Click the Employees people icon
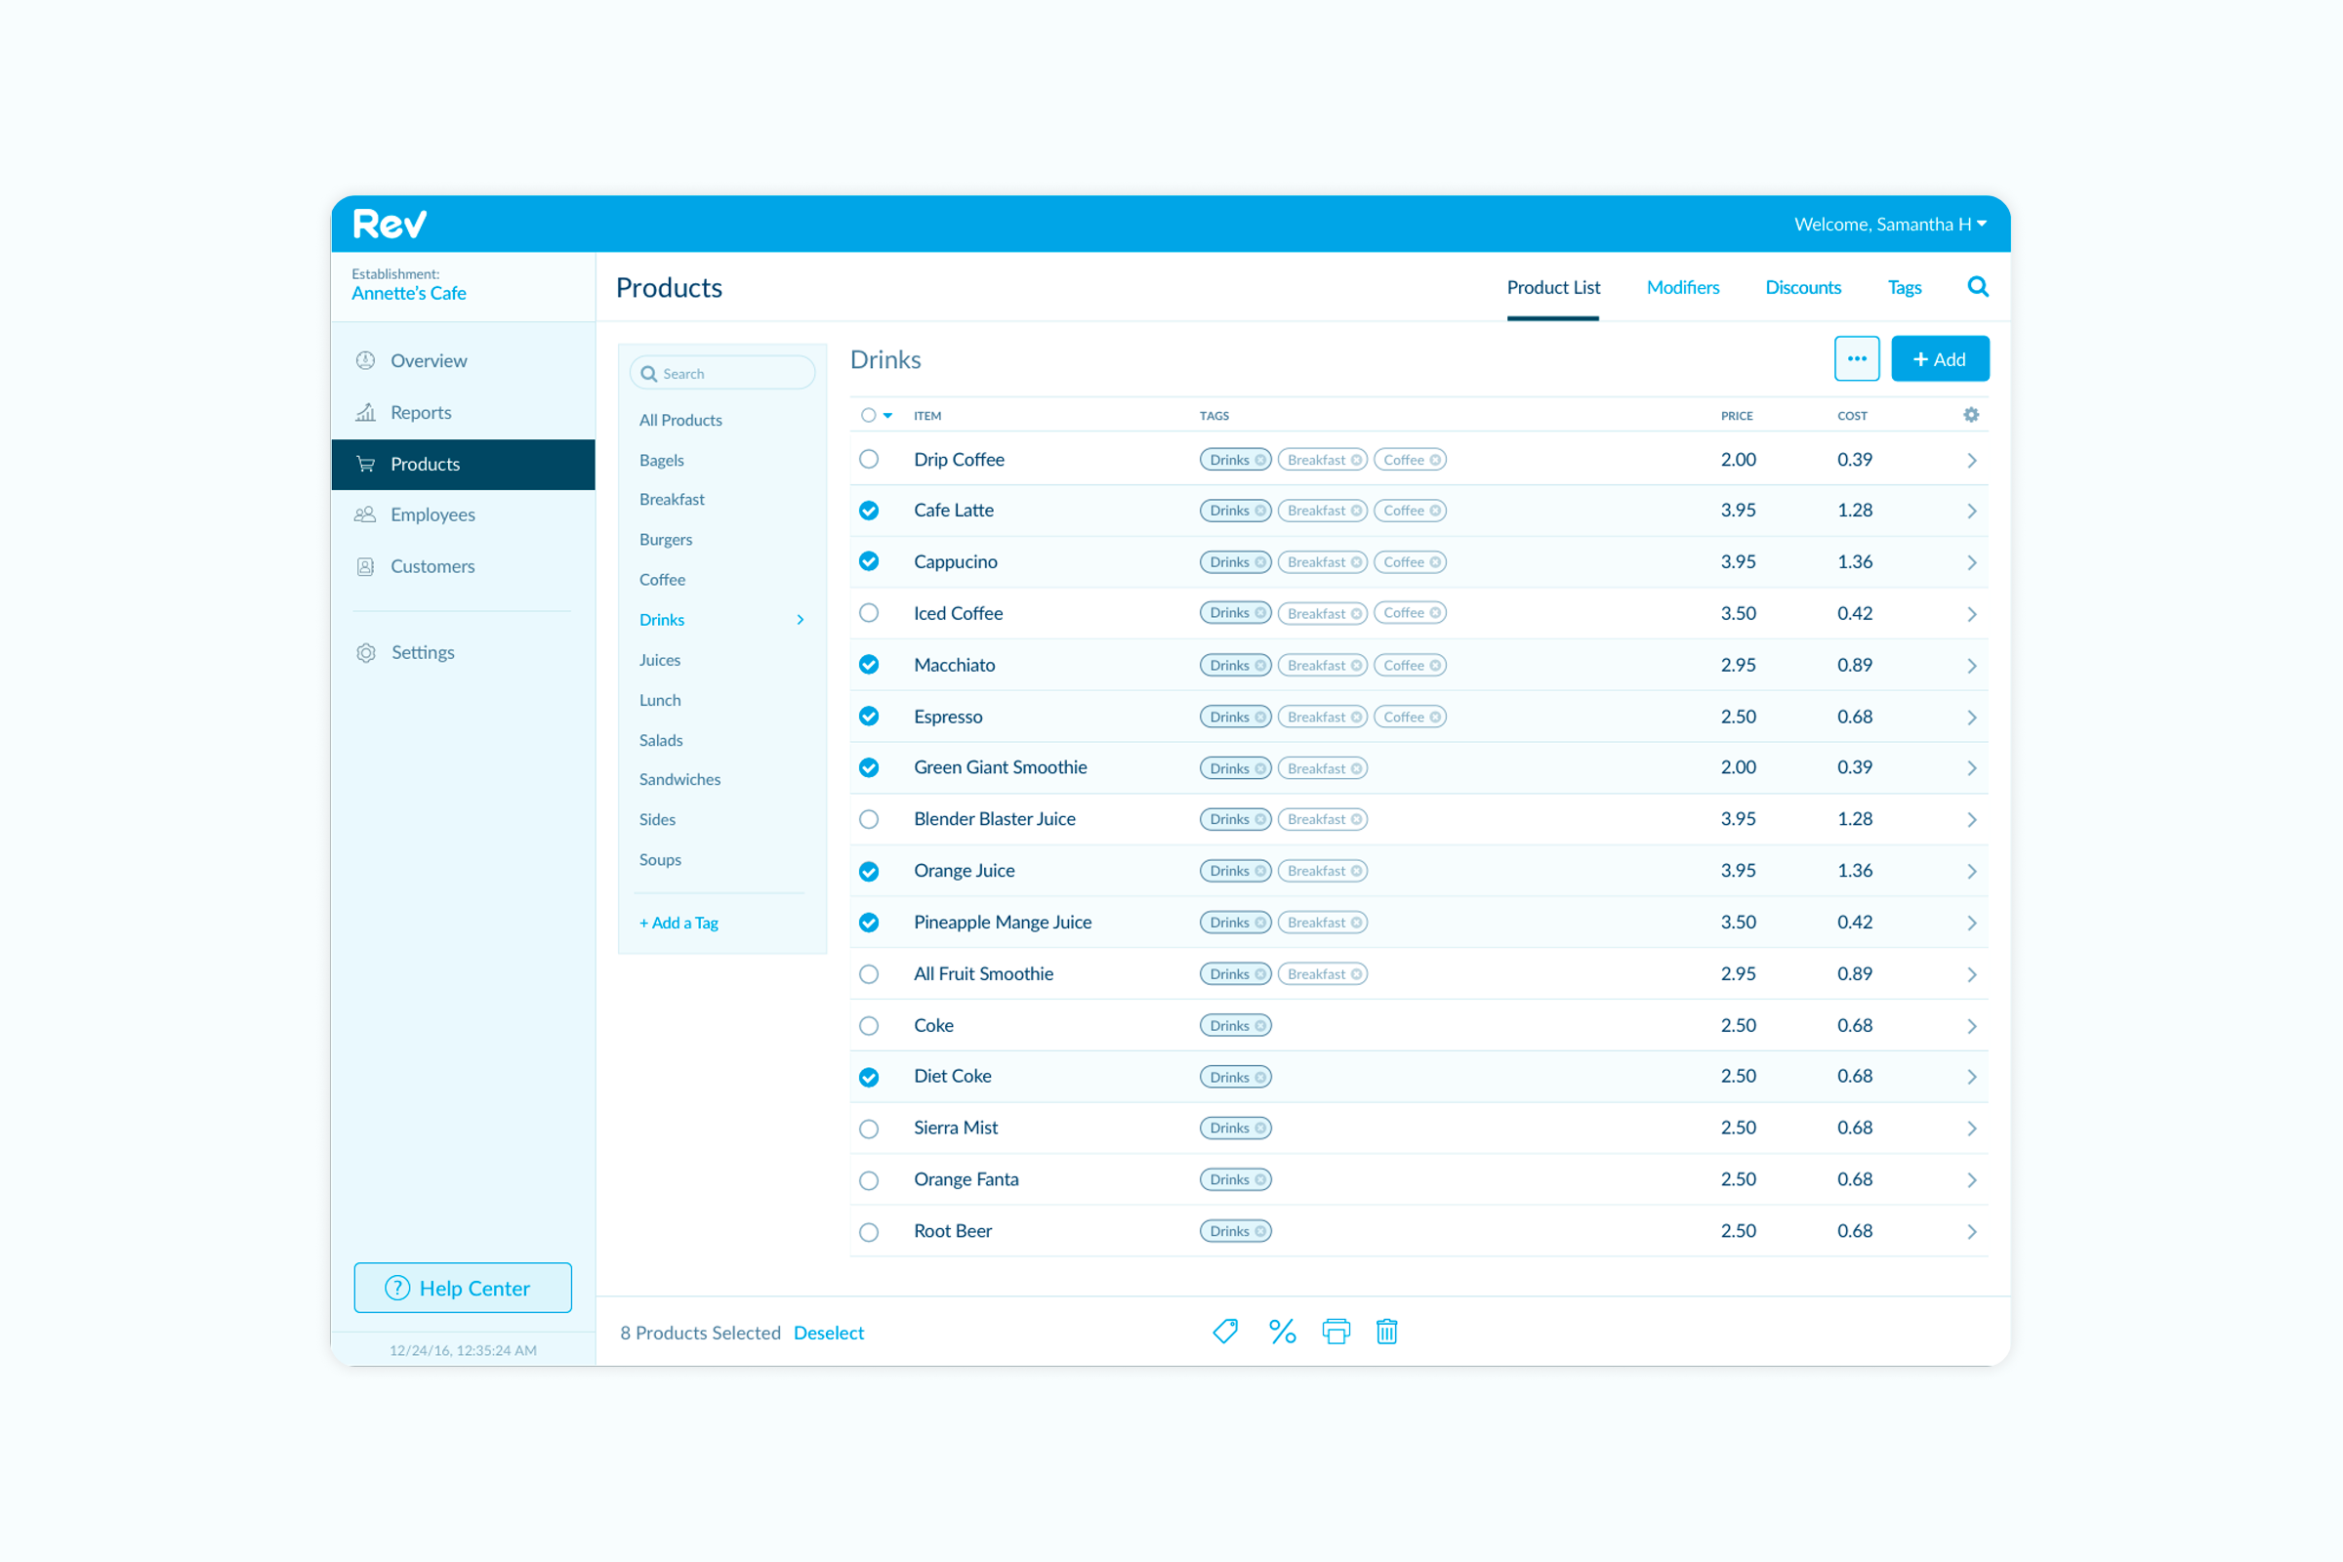This screenshot has height=1562, width=2343. (365, 514)
